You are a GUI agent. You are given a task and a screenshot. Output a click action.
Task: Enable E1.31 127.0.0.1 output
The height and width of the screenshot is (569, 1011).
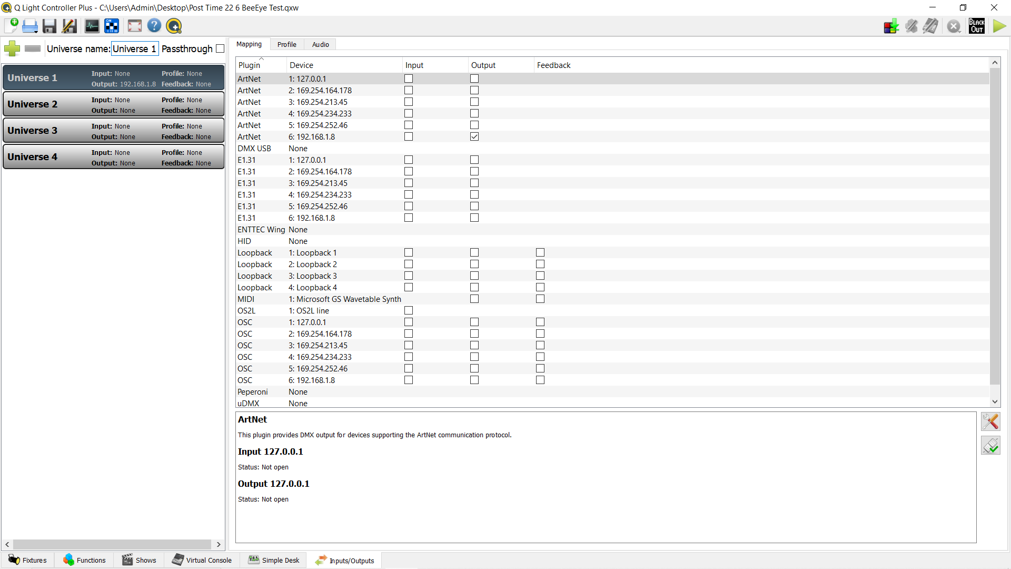point(474,160)
